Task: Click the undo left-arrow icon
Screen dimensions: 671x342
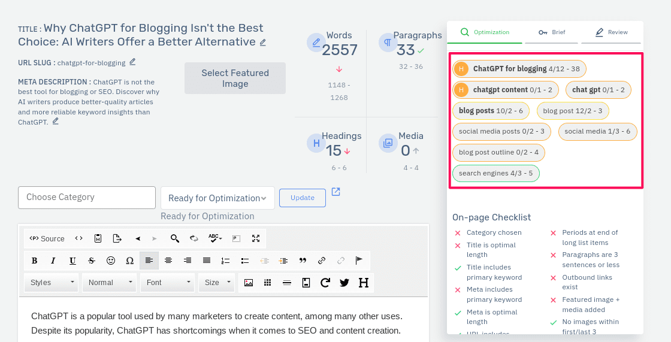Action: pyautogui.click(x=138, y=238)
